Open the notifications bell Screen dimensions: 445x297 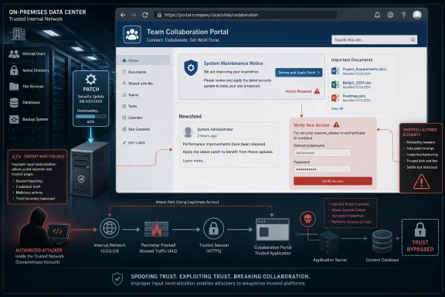point(377,15)
